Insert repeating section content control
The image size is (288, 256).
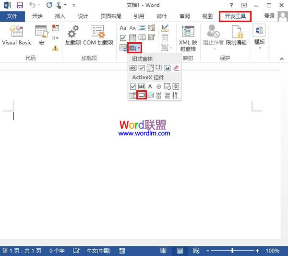coord(123,48)
